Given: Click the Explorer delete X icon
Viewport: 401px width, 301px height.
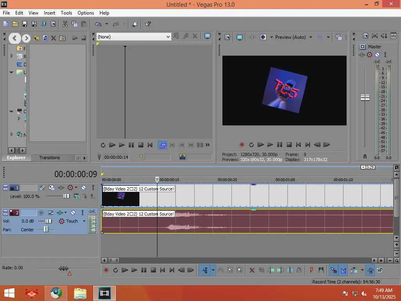Looking at the screenshot, I should point(53,38).
